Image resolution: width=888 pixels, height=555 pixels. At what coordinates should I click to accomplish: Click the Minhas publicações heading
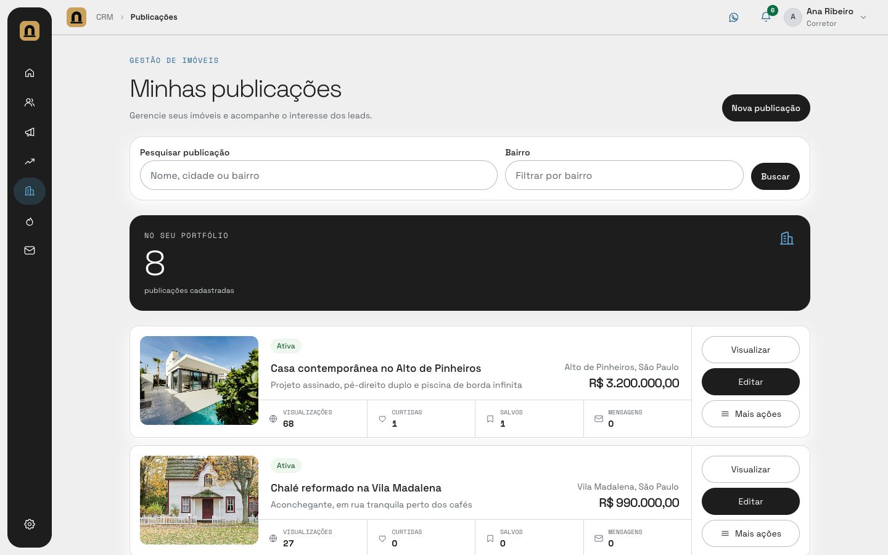tap(236, 89)
